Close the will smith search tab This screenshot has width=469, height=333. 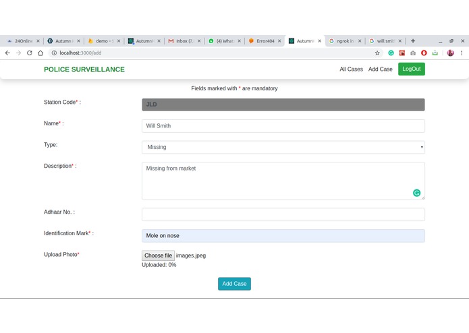pyautogui.click(x=399, y=41)
